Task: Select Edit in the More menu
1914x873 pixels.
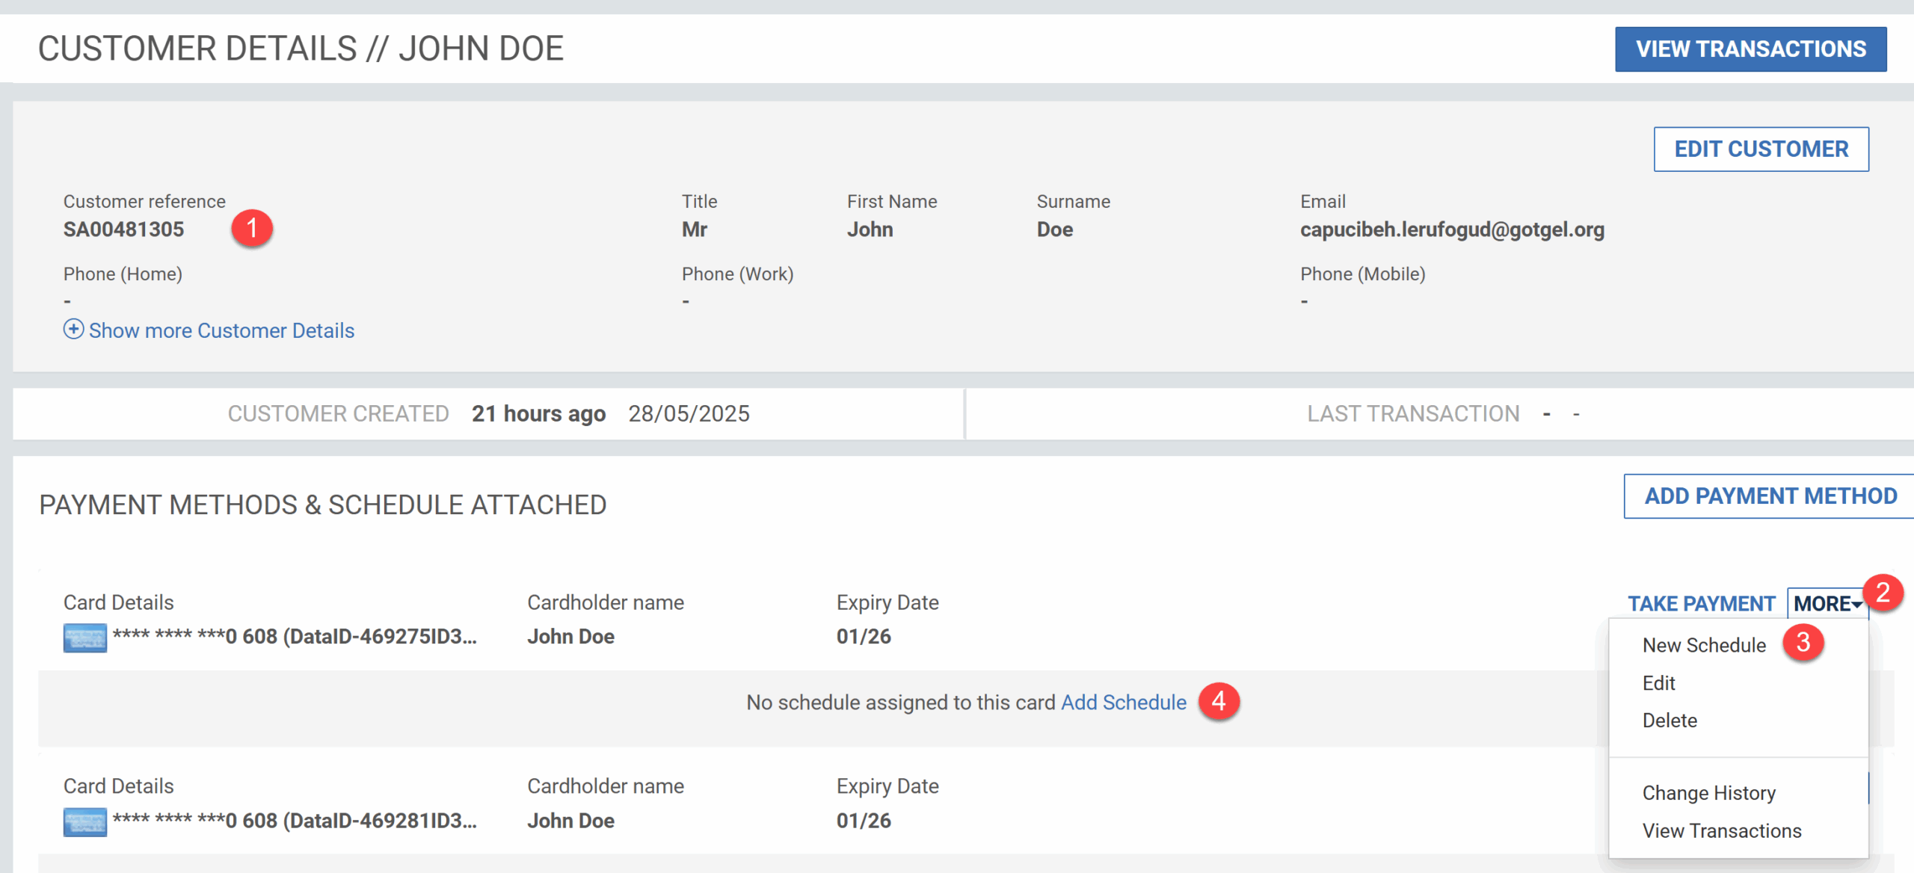Action: pyautogui.click(x=1658, y=683)
